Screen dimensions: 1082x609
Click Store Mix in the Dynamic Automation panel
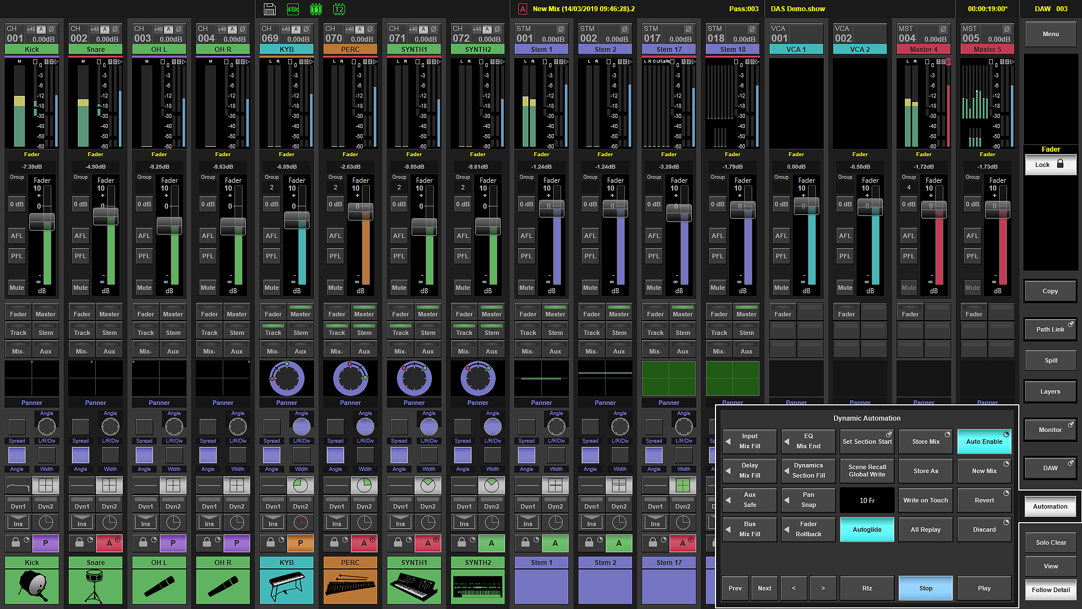coord(925,442)
